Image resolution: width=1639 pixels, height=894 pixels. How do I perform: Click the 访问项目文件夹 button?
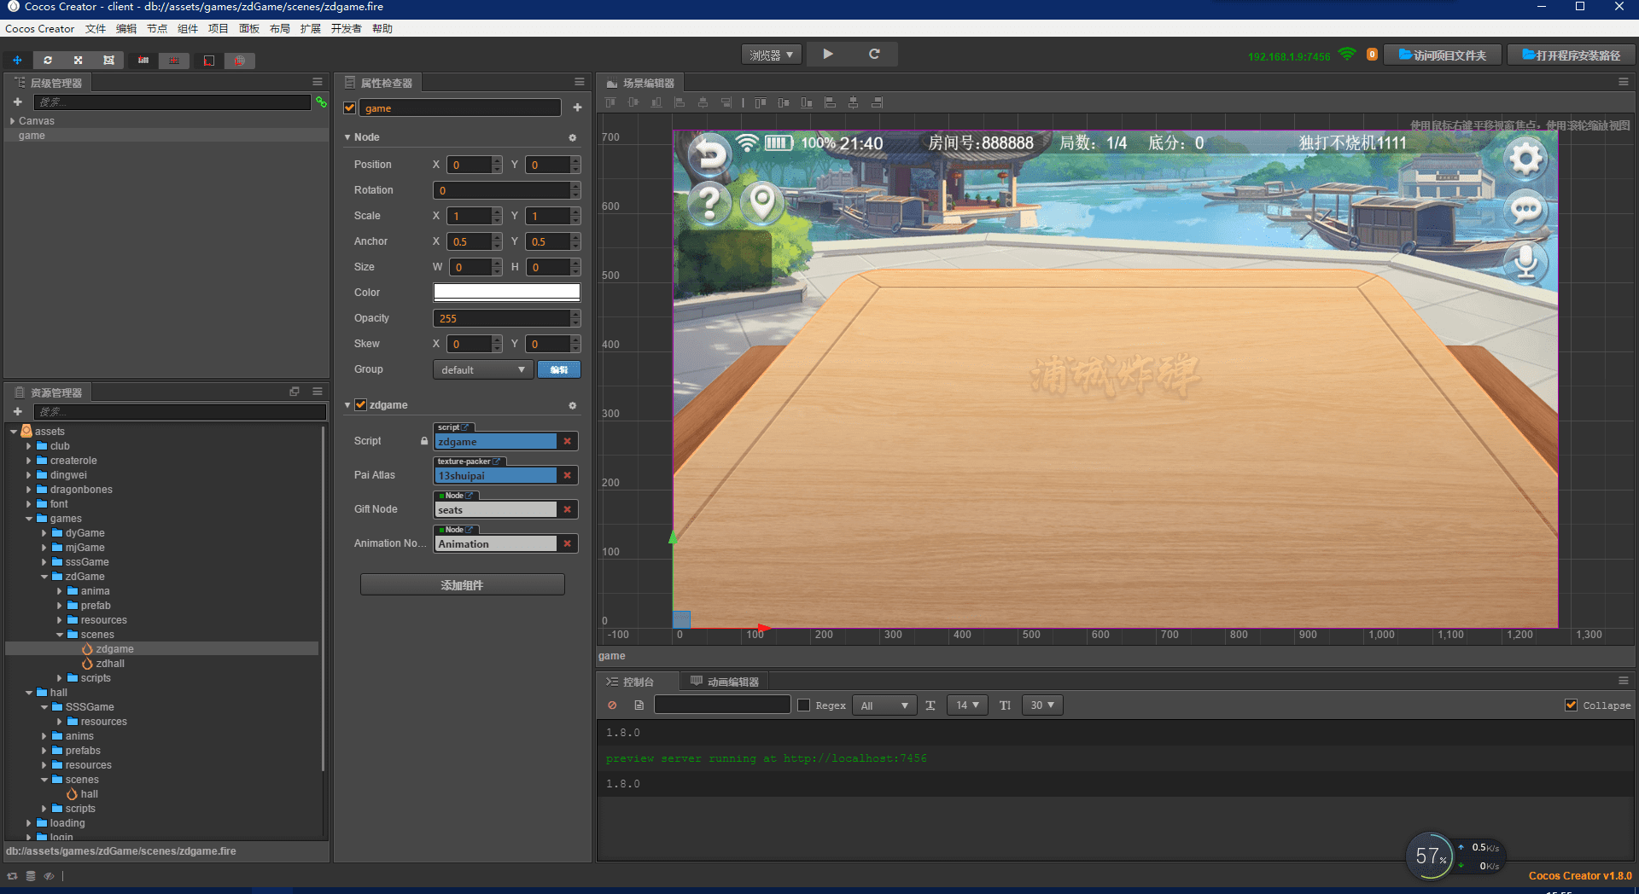(1443, 55)
